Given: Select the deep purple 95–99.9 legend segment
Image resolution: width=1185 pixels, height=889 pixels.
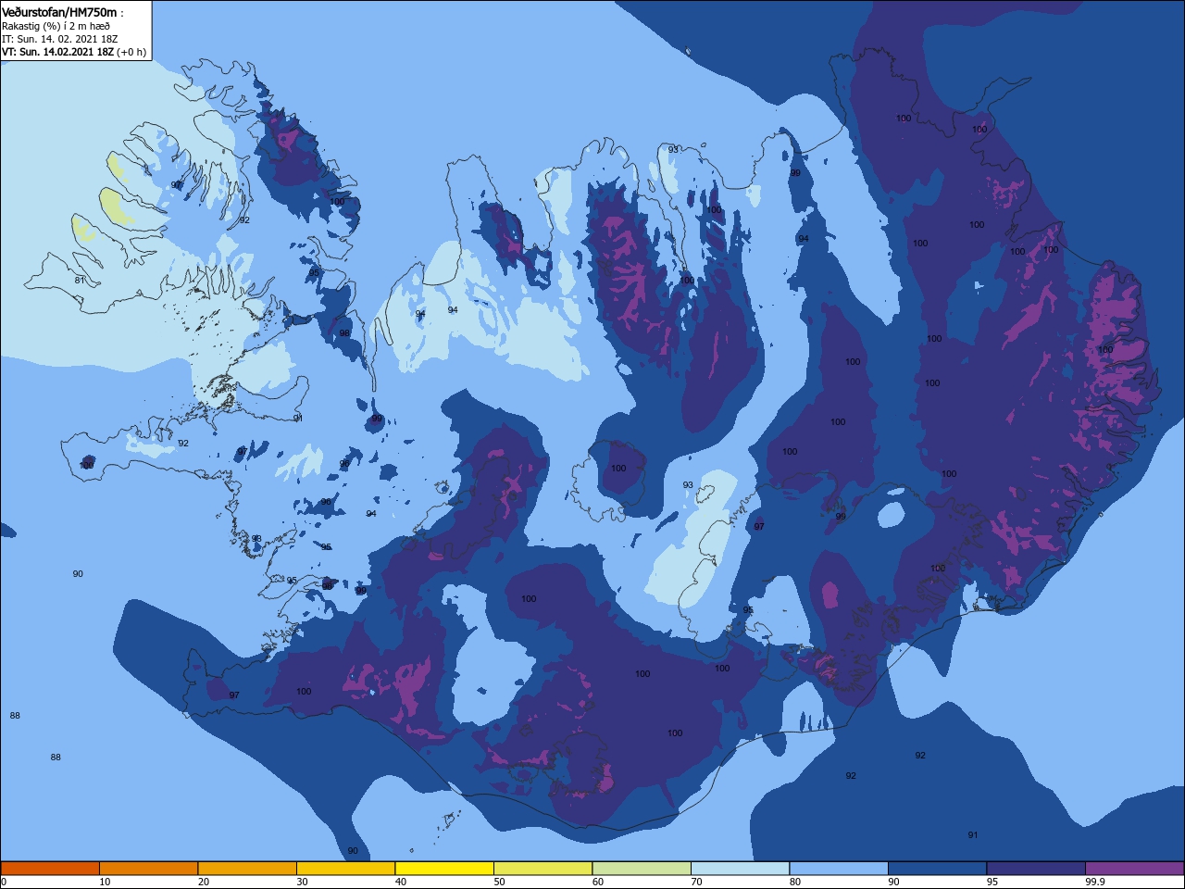Looking at the screenshot, I should [1036, 869].
